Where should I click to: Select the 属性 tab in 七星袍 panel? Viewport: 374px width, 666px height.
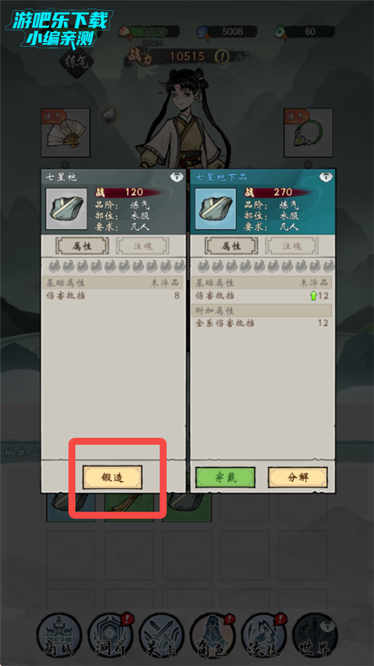click(x=83, y=246)
